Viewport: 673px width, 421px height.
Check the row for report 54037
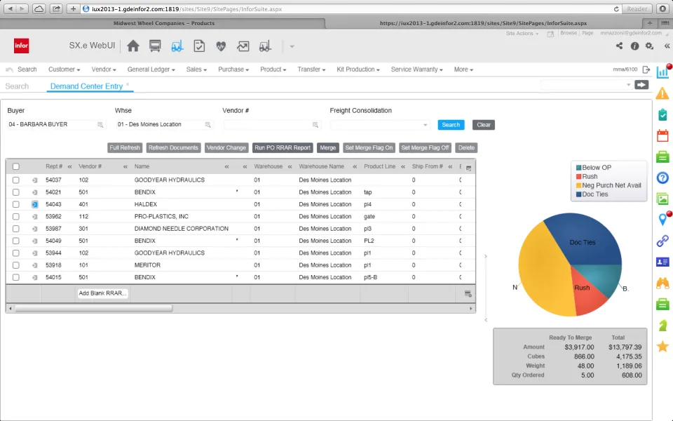tap(16, 180)
